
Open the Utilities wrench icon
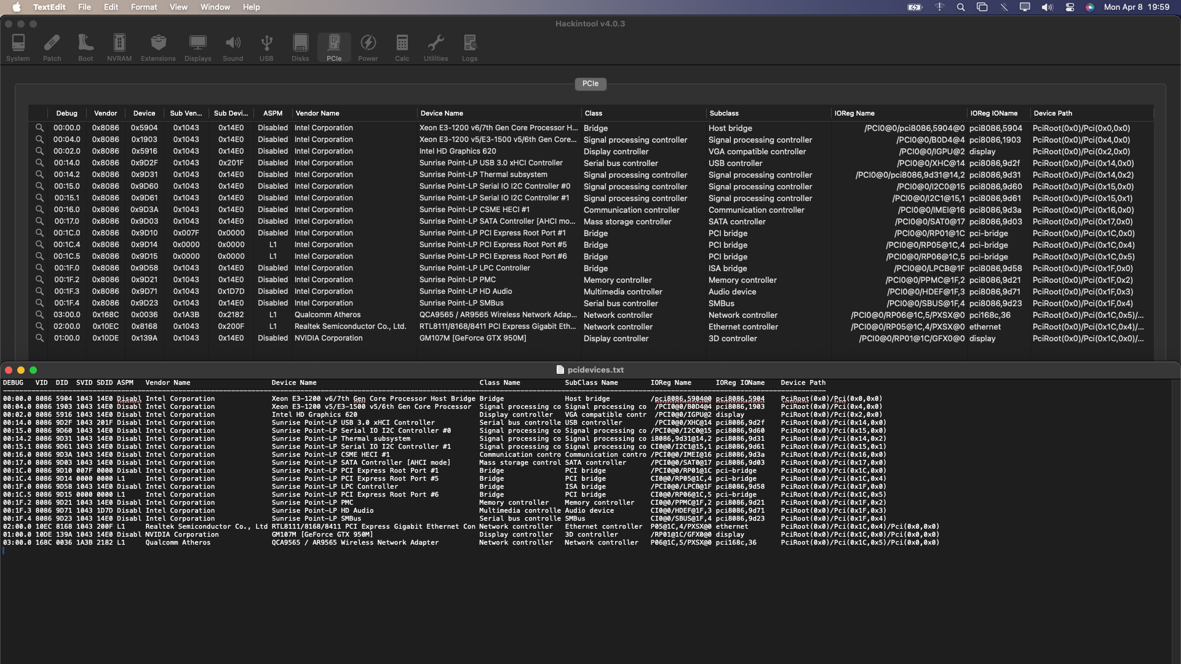tap(435, 47)
